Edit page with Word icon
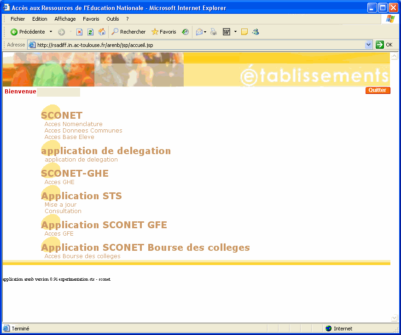 tap(227, 32)
